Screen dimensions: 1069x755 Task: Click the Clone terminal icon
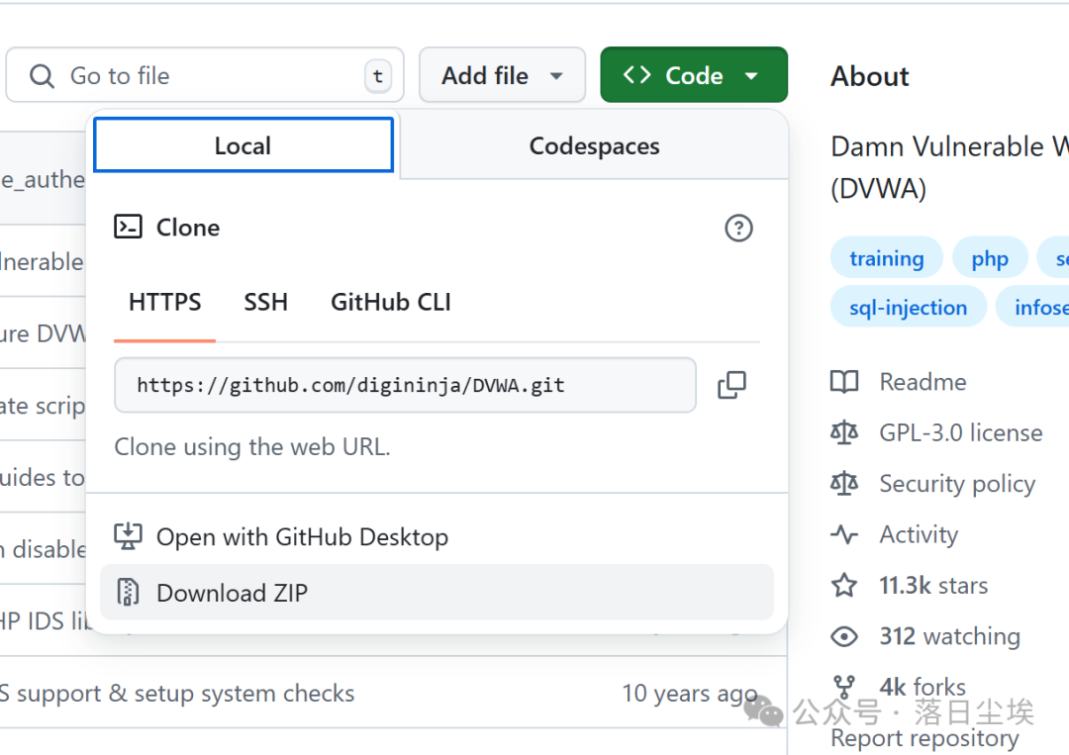point(128,227)
